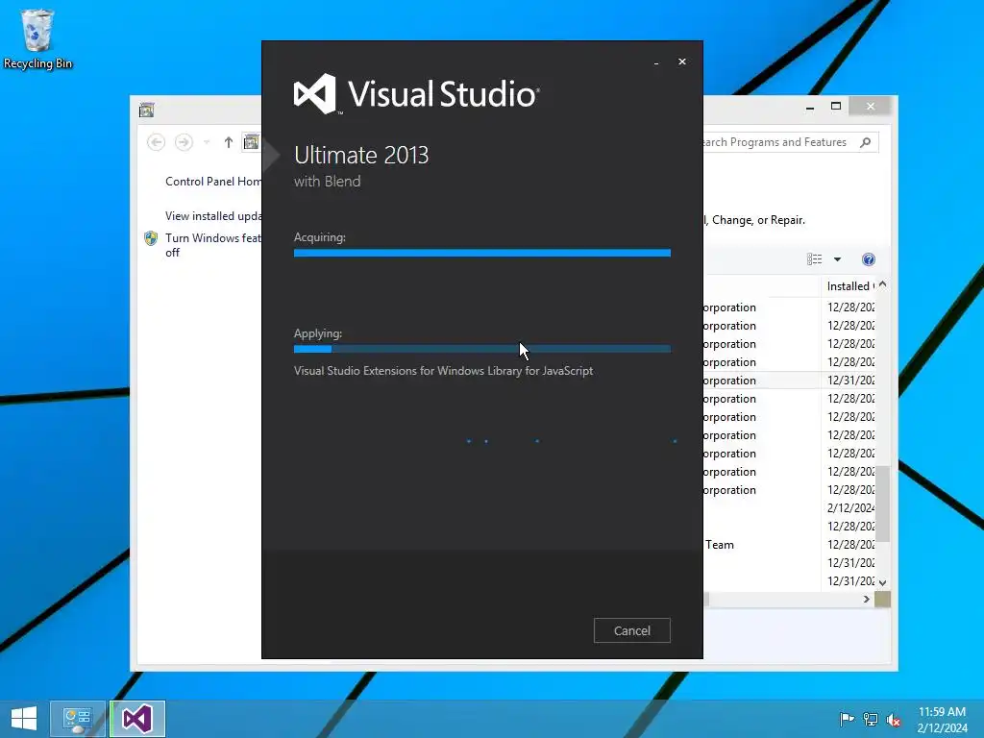The width and height of the screenshot is (984, 738).
Task: Switch to Visual Studio taskbar button
Action: point(137,719)
